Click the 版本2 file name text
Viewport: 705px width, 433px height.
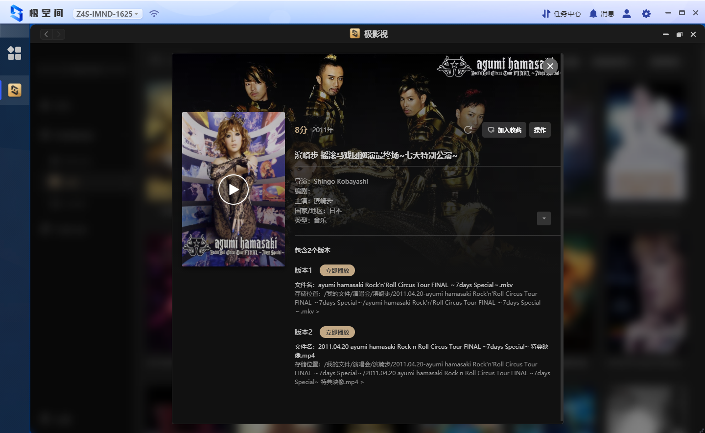point(422,351)
